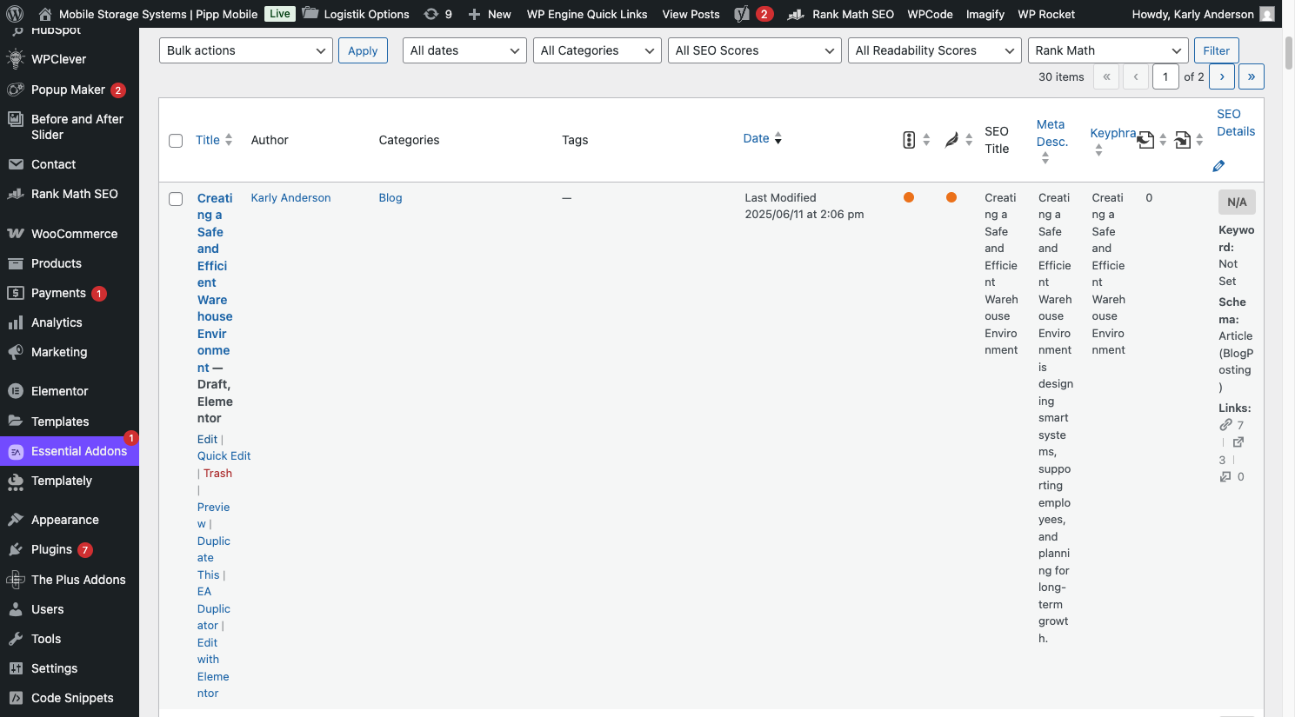Image resolution: width=1295 pixels, height=717 pixels.
Task: Jump to last page of posts
Action: pyautogui.click(x=1252, y=76)
